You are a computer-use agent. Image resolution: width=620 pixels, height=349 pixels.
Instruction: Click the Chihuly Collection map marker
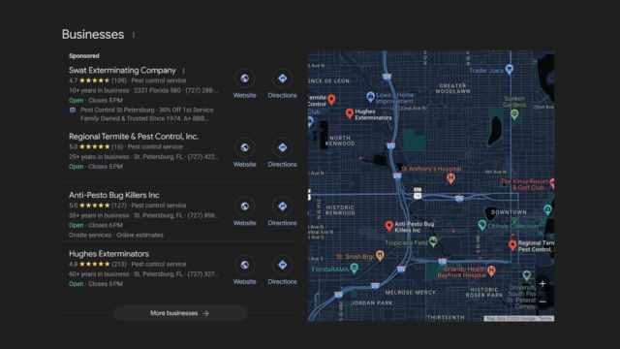click(482, 225)
